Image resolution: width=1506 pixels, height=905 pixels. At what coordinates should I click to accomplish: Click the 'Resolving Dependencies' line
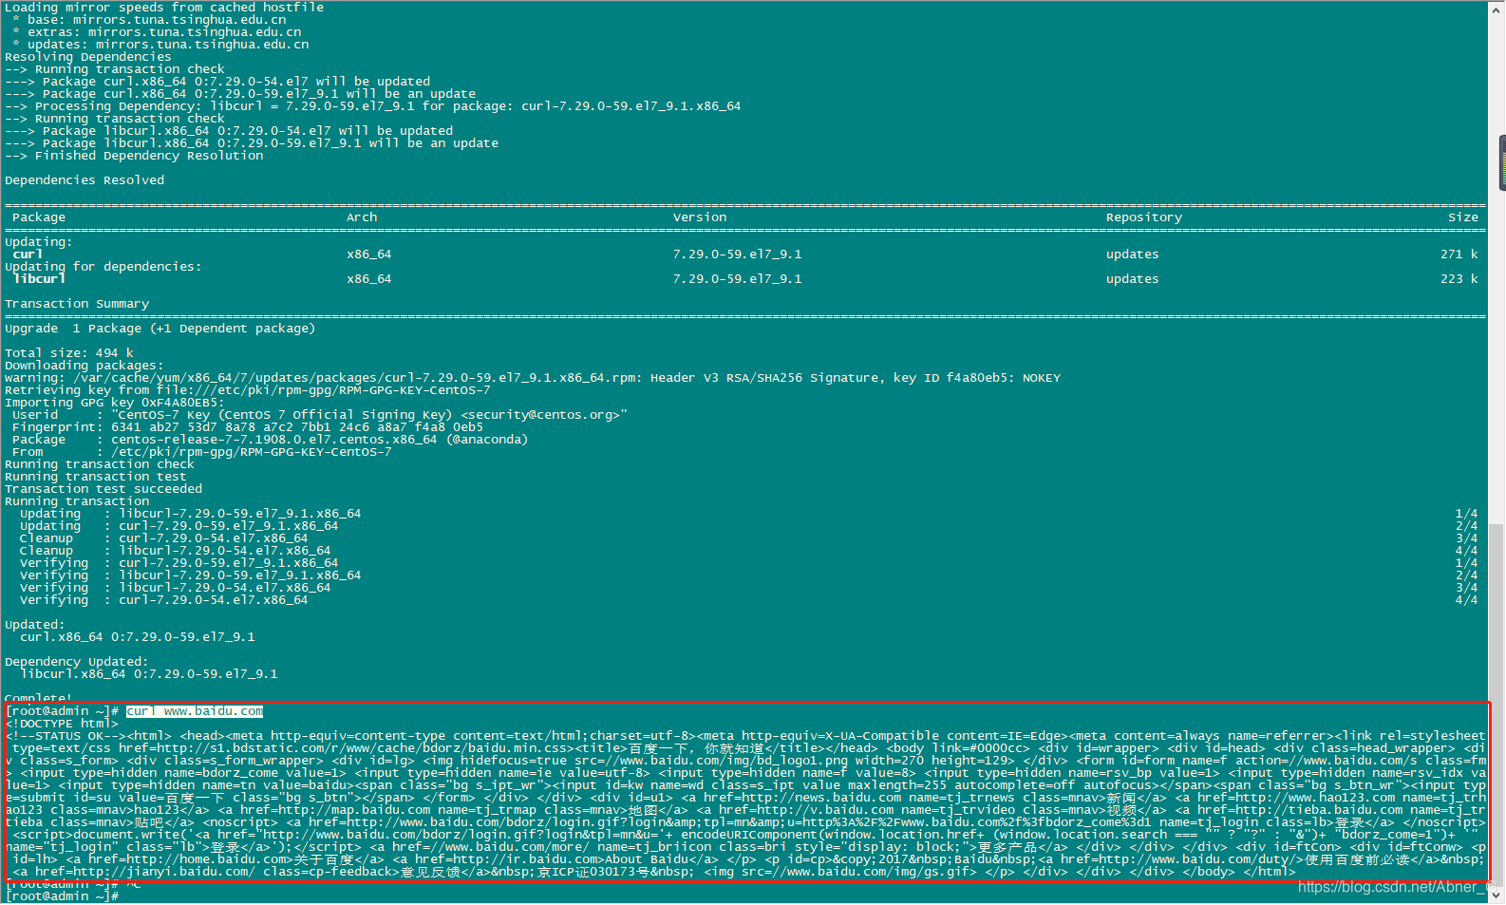pos(88,57)
